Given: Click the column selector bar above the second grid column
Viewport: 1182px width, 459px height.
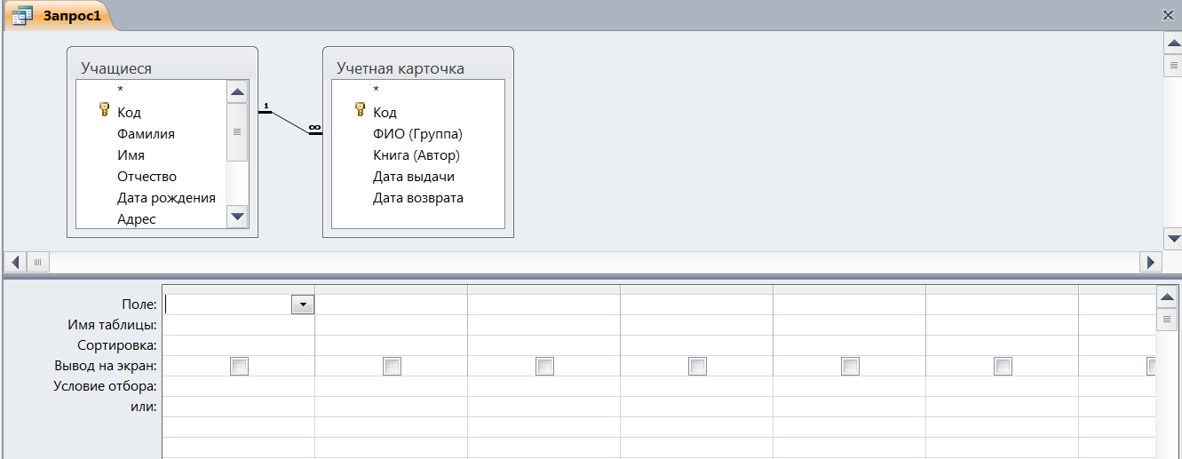Looking at the screenshot, I should pyautogui.click(x=392, y=289).
